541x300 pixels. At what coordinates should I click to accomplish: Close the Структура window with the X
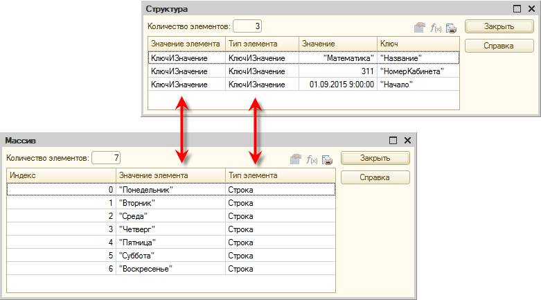pos(532,8)
